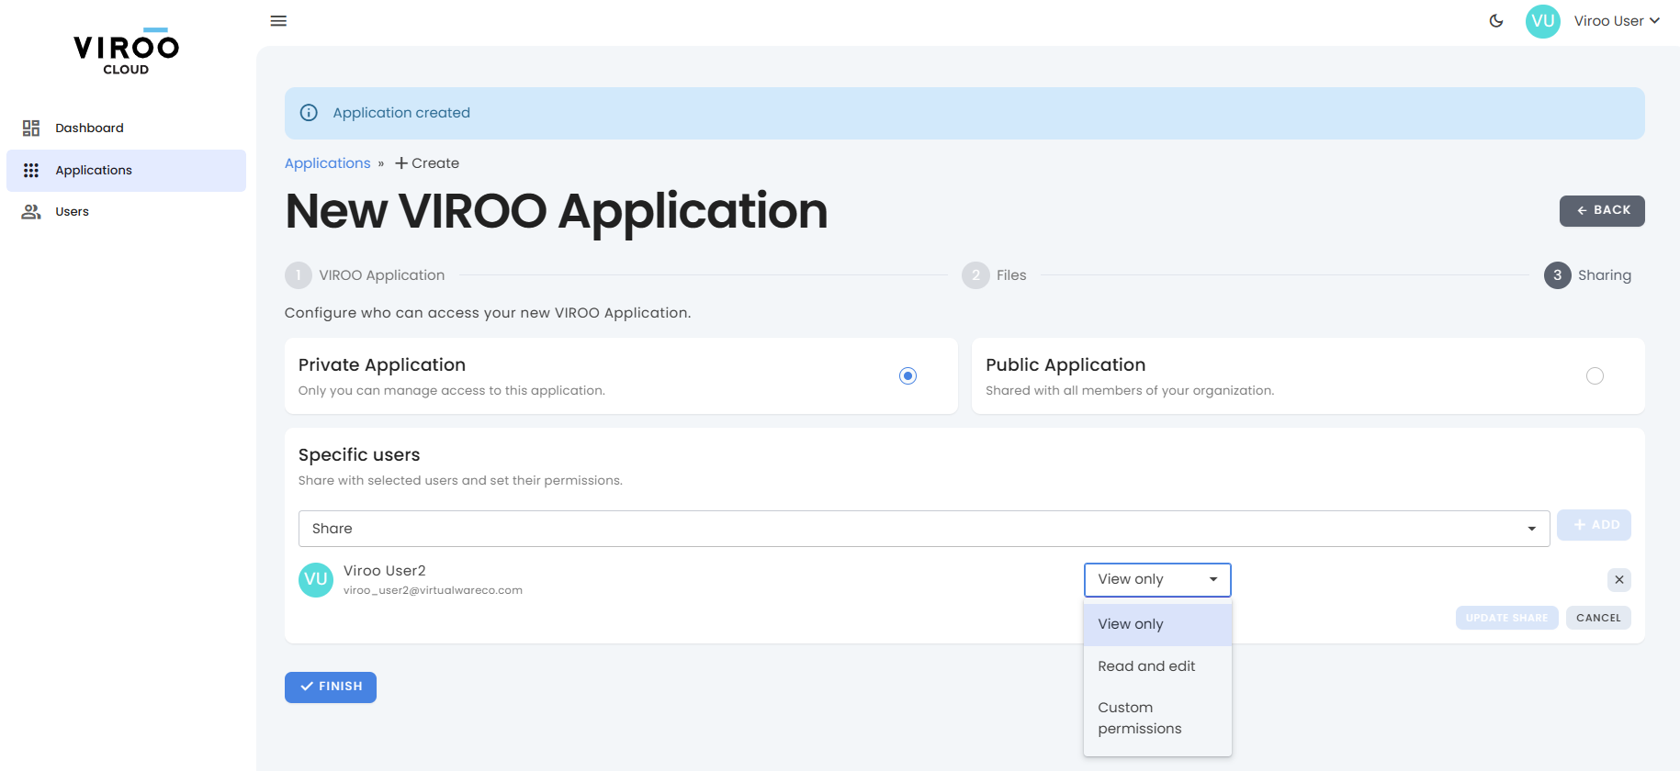Click the Users people icon
The height and width of the screenshot is (771, 1680).
(x=31, y=211)
